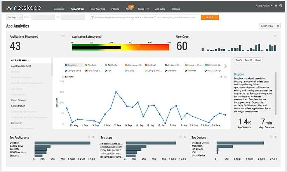Click the drill-down query search field
Screen dimensions: 287x172
coord(145,17)
